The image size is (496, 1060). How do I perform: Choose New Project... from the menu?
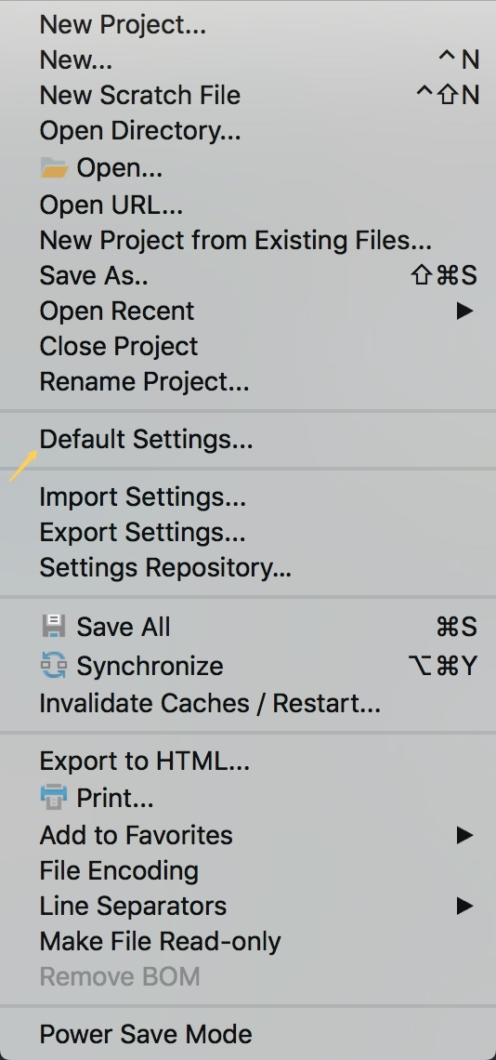pyautogui.click(x=248, y=24)
